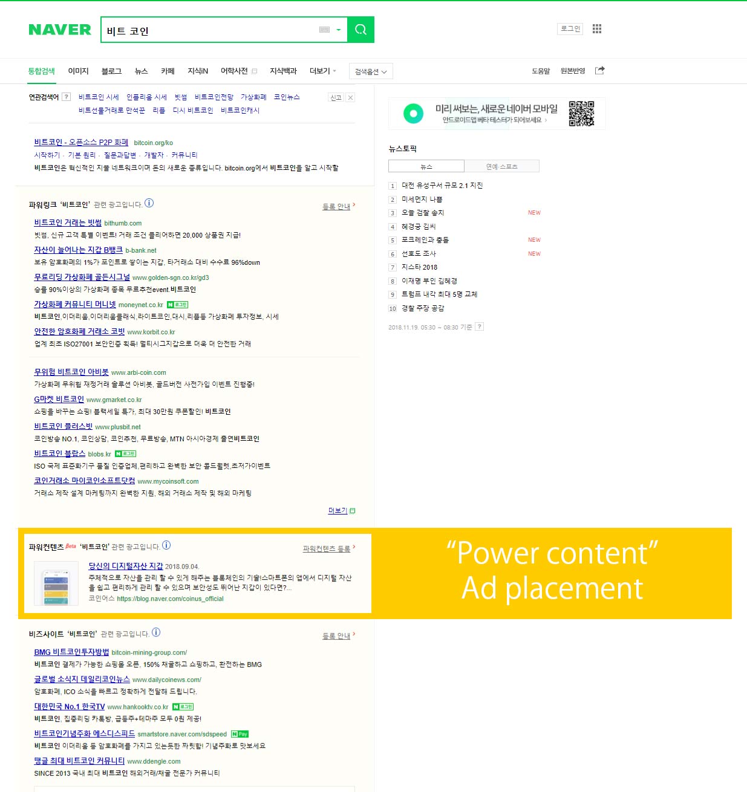This screenshot has width=747, height=792.
Task: Open the apps grid icon near 로그인
Action: (597, 29)
